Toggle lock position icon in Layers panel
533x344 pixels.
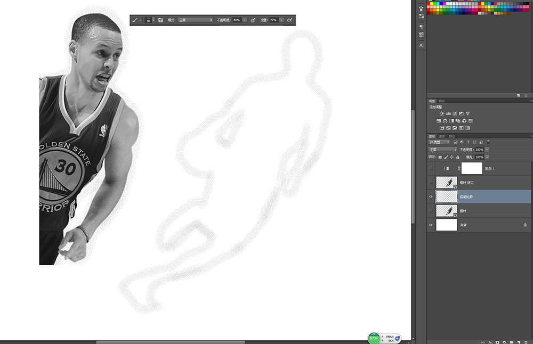(452, 157)
